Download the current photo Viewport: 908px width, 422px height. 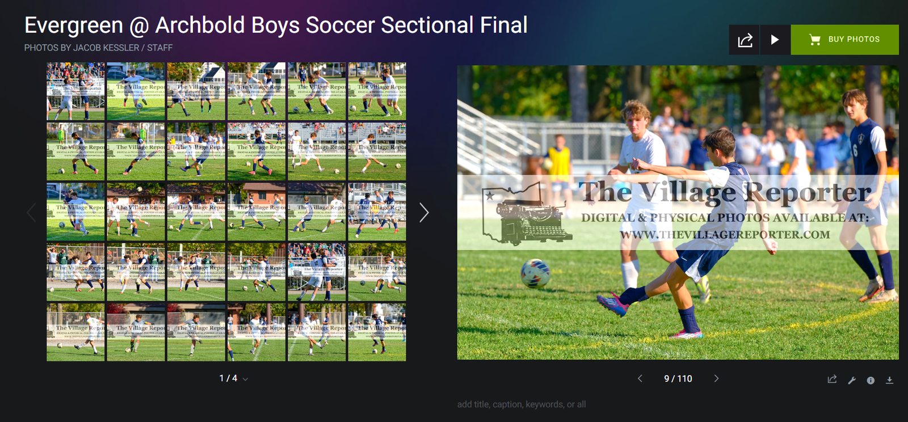[x=889, y=380]
